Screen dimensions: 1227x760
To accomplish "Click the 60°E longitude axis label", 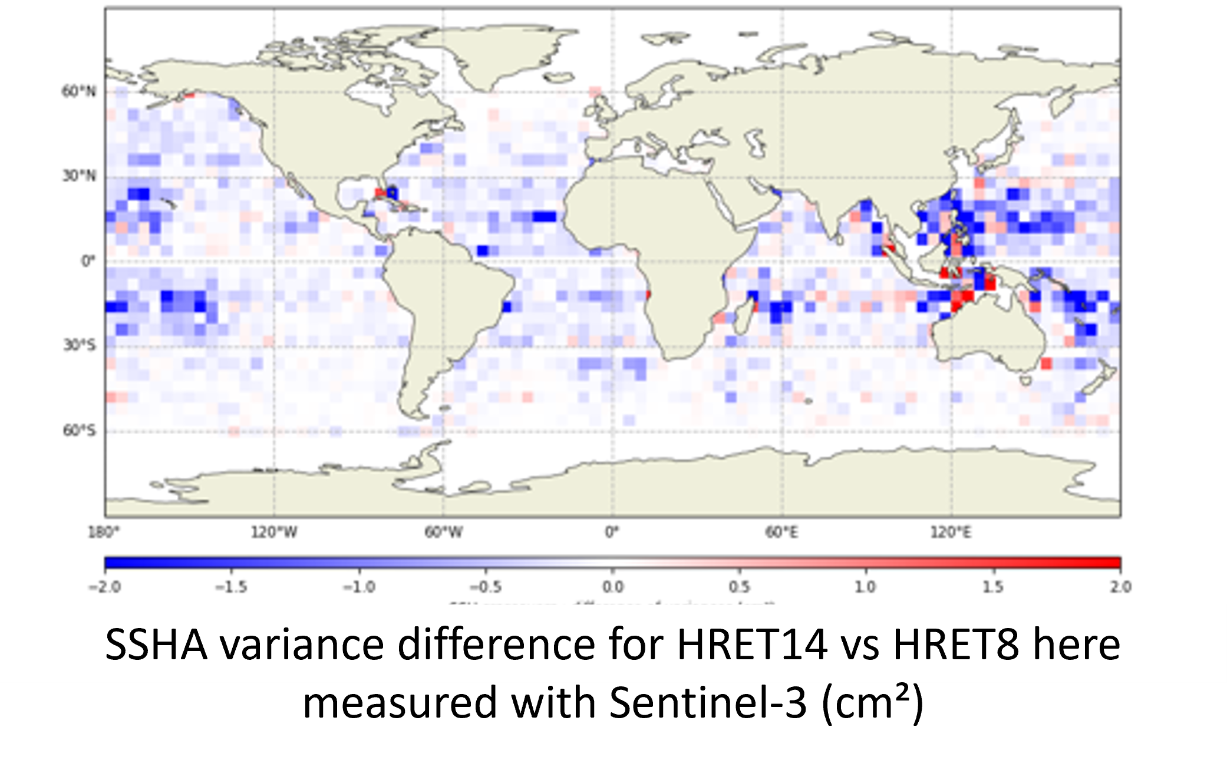I will click(x=782, y=533).
